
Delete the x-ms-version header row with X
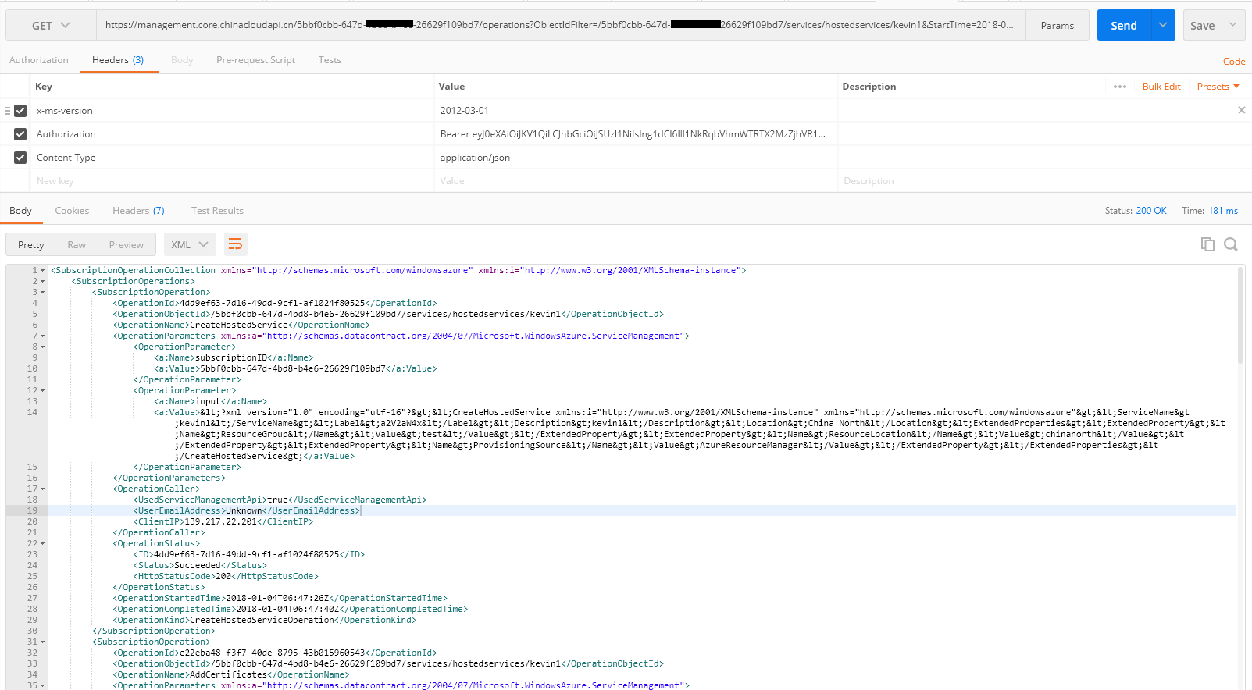click(x=1241, y=110)
